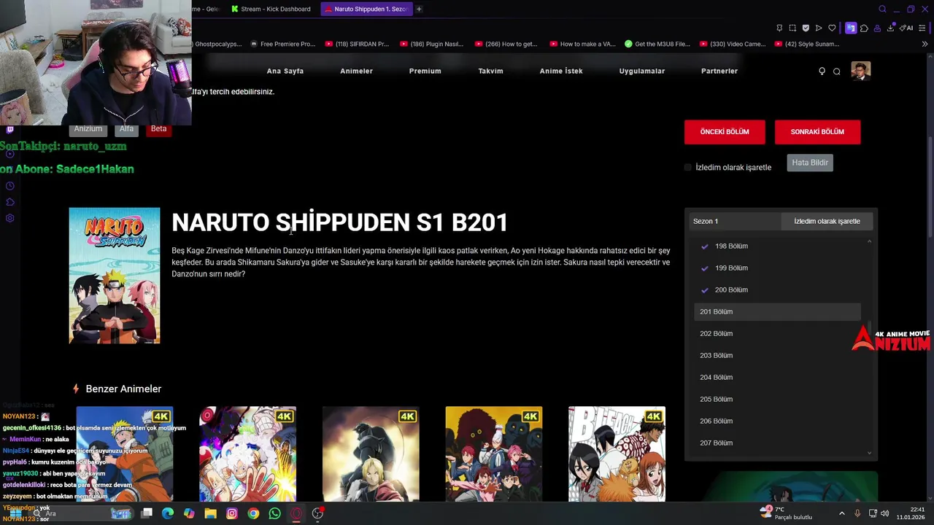
Task: Open the Ana Sayfa menu item
Action: [285, 71]
